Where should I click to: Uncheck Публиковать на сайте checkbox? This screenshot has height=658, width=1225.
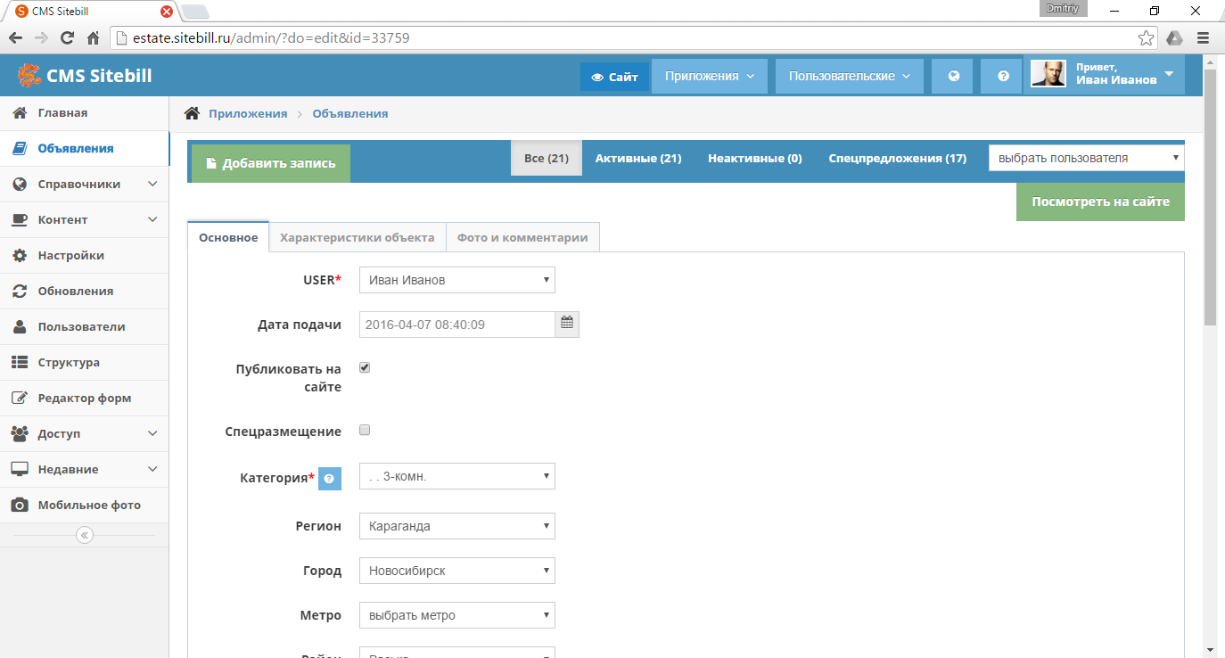(365, 367)
